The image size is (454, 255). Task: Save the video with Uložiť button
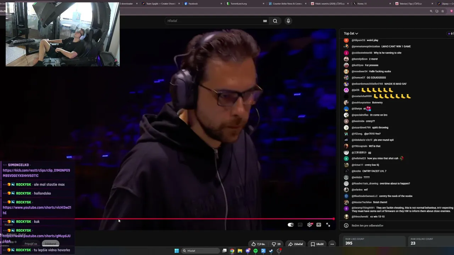(x=317, y=244)
